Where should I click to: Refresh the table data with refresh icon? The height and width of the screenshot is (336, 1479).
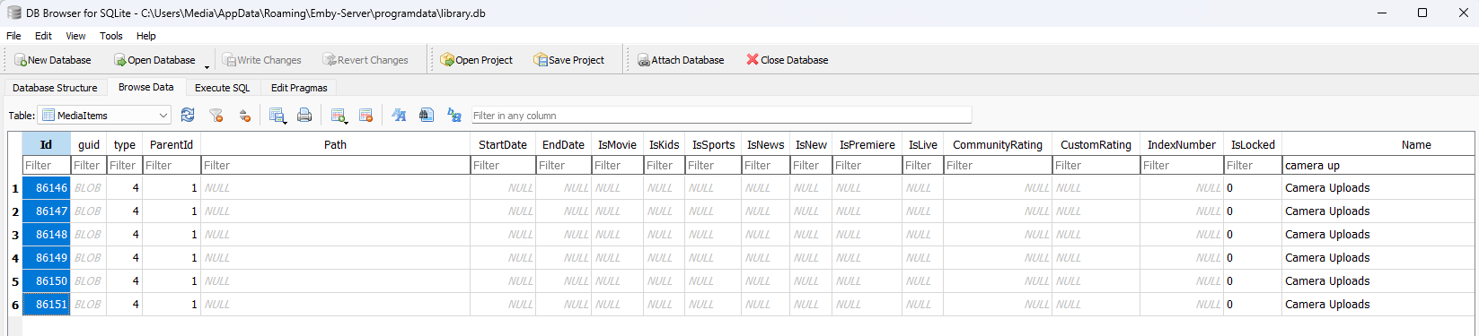click(188, 115)
